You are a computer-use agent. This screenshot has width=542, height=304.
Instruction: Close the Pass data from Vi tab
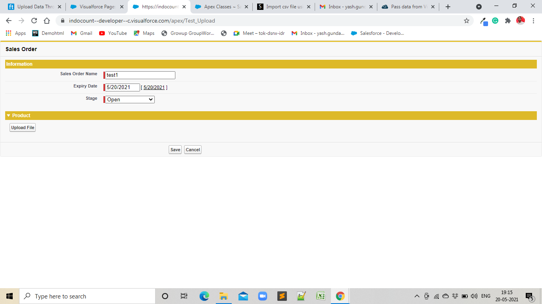coord(433,7)
